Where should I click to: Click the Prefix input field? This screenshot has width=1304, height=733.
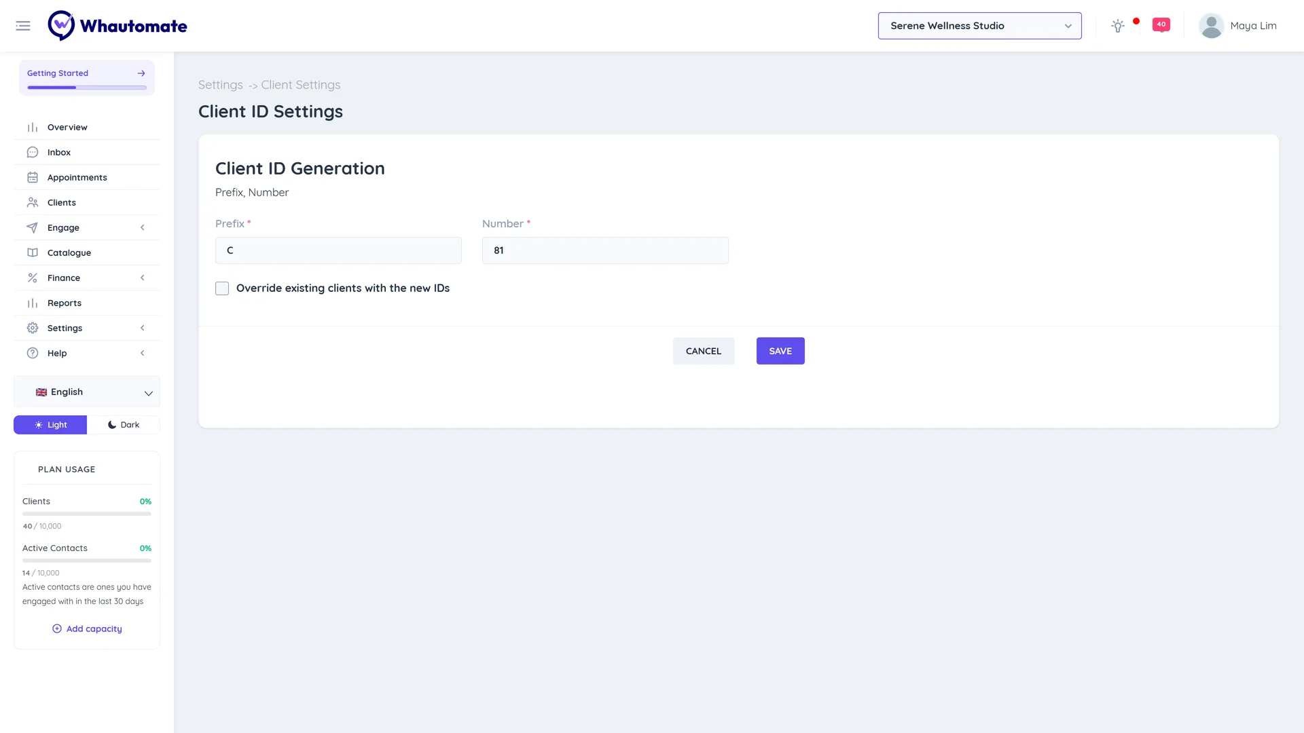tap(338, 250)
